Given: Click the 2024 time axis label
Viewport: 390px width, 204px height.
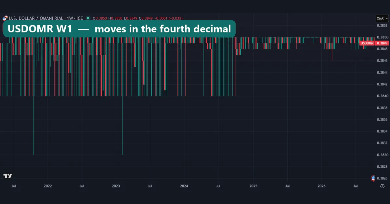Looking at the screenshot, I should pos(184,186).
